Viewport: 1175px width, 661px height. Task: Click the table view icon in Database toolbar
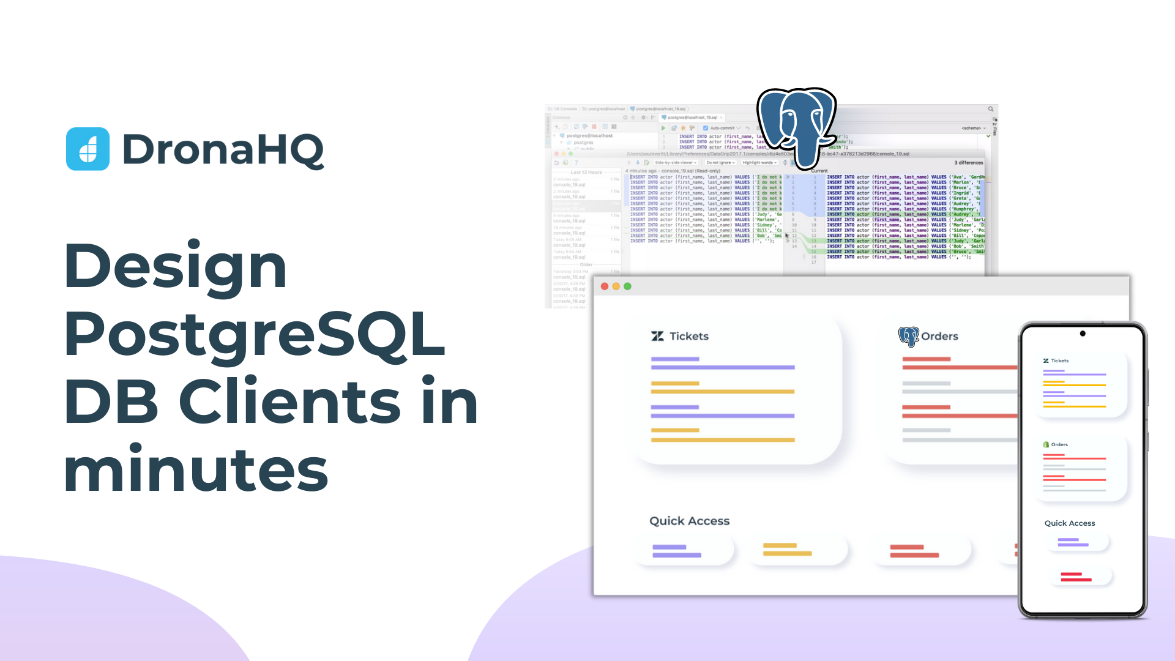point(605,127)
